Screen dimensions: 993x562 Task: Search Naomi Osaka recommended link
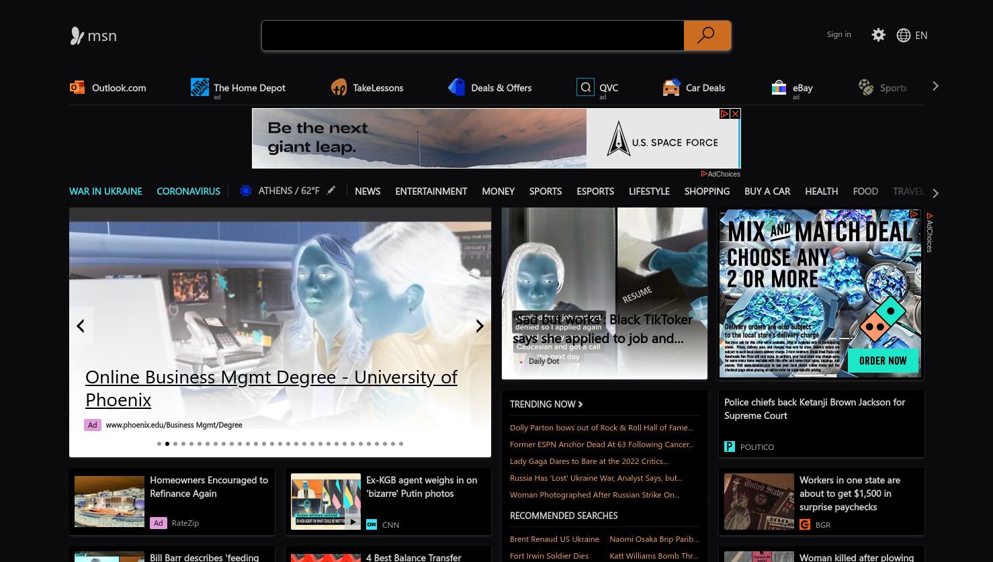coord(654,539)
